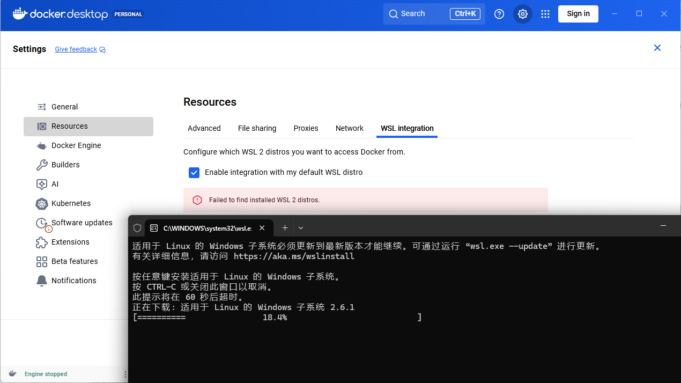Click the Extensions puzzle icon
The image size is (681, 383).
click(x=42, y=242)
